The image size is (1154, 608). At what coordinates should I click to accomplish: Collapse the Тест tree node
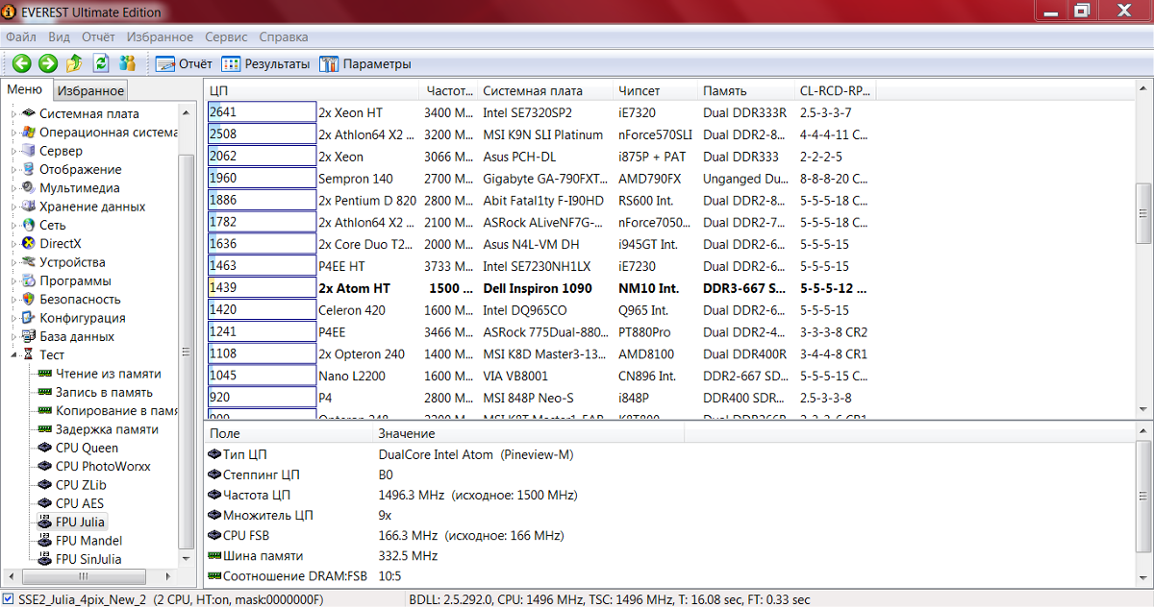coord(14,355)
